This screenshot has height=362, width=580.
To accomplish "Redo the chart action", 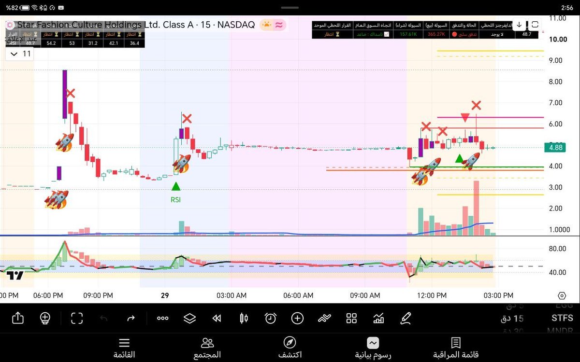I will tap(130, 318).
